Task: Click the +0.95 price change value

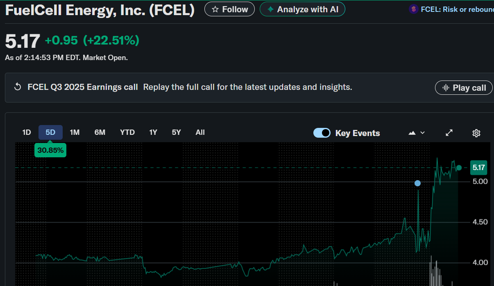Action: point(62,40)
